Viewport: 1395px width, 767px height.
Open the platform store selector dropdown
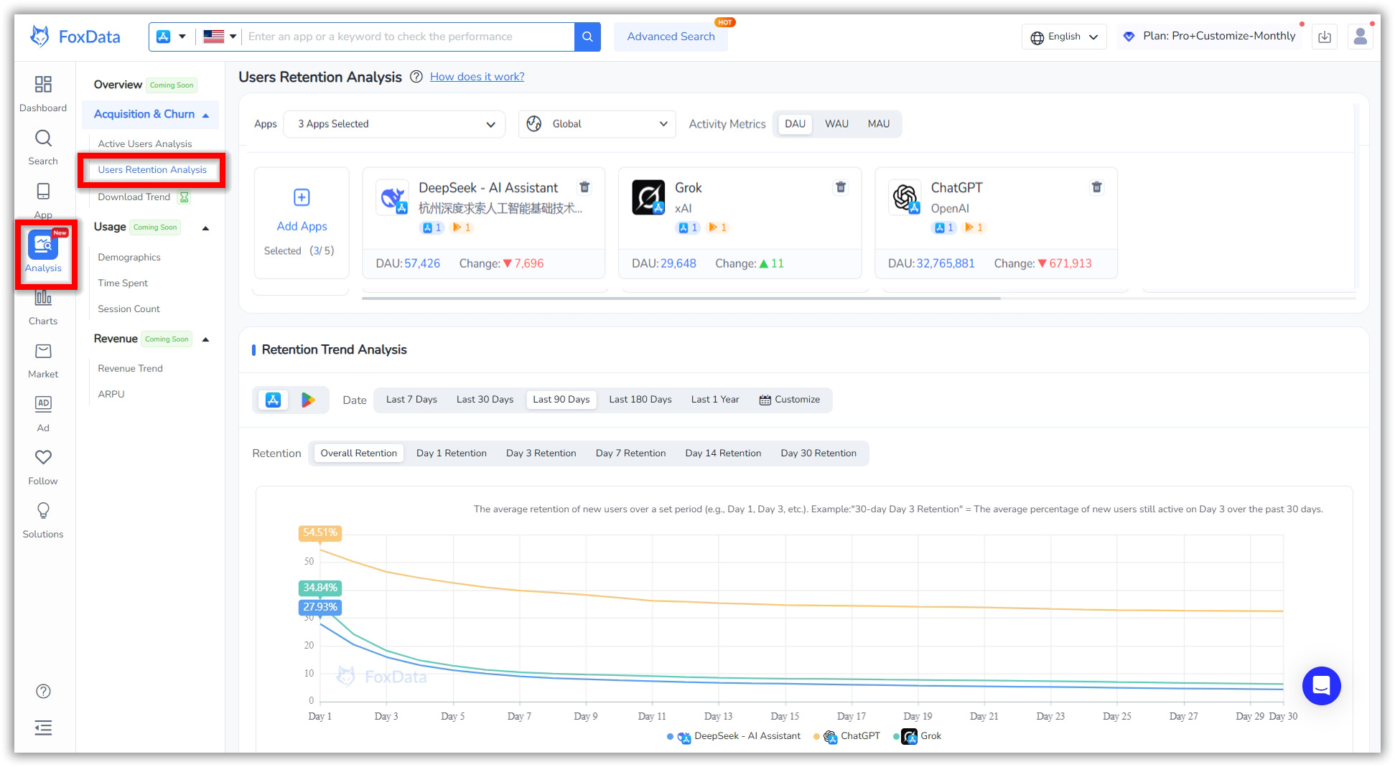pos(172,37)
